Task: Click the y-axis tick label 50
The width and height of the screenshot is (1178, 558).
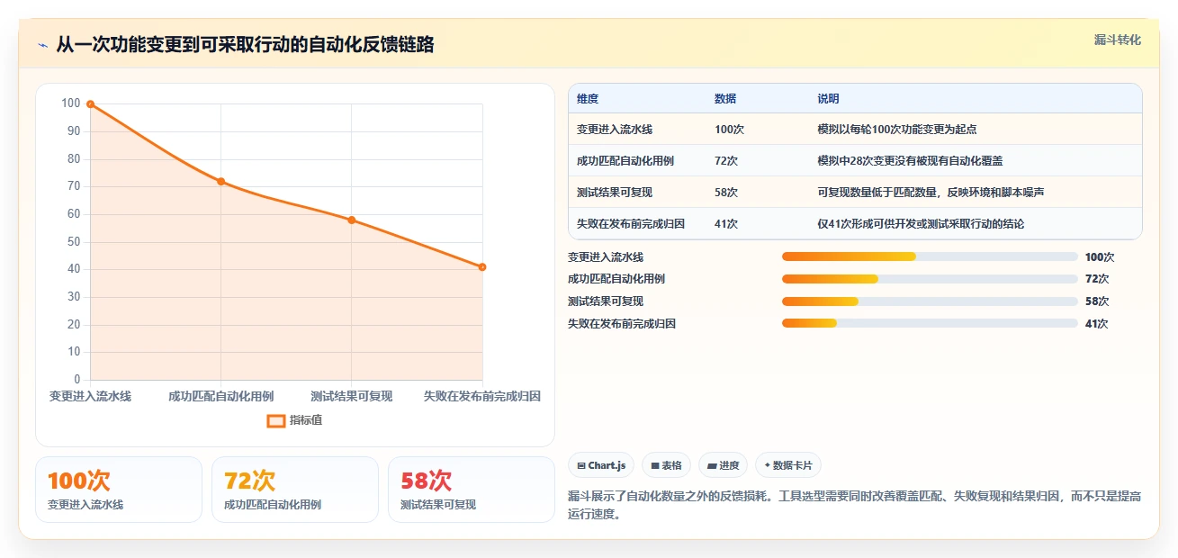Action: pos(72,241)
